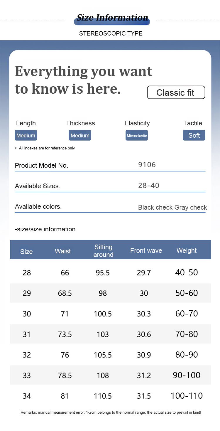Click Black check Gray check colors text
220x431 pixels.
[172, 207]
